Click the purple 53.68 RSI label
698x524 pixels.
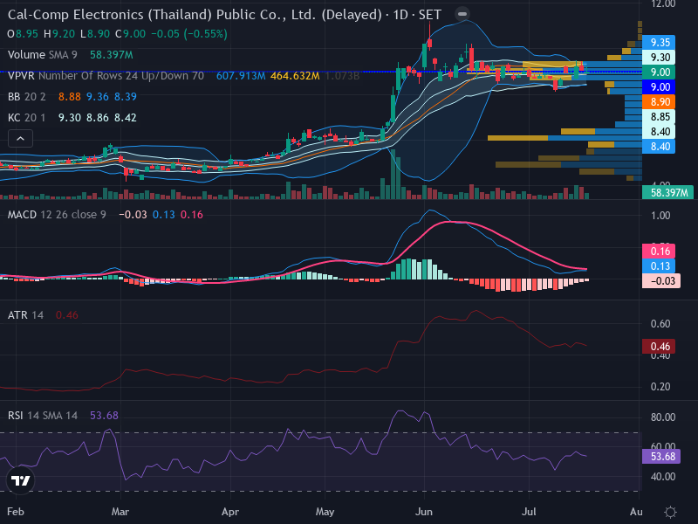[x=661, y=456]
